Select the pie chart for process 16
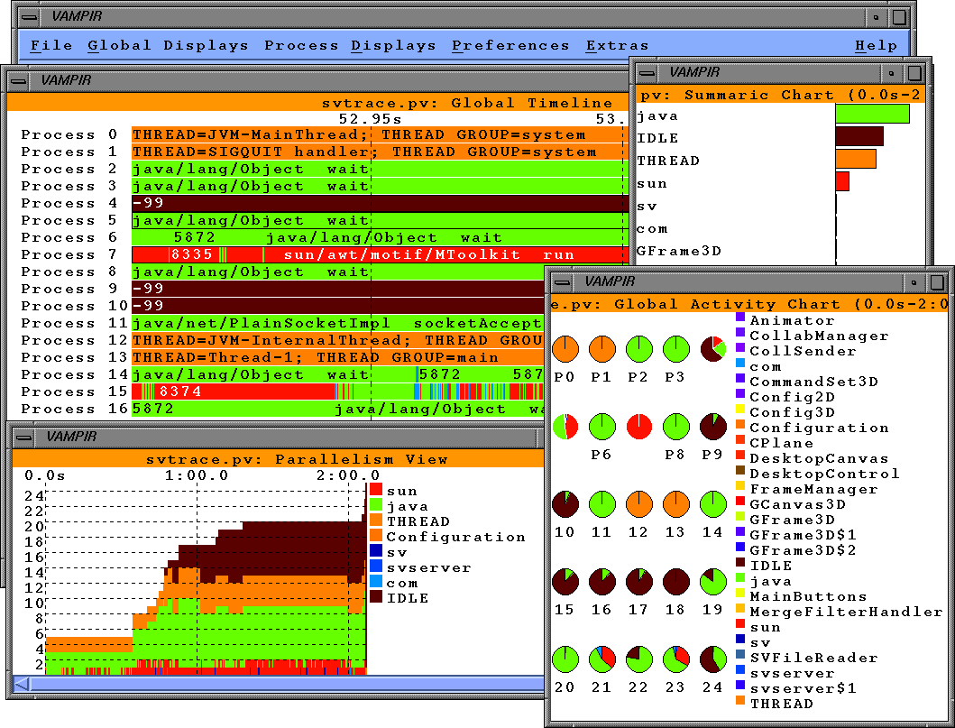The image size is (955, 728). (602, 582)
